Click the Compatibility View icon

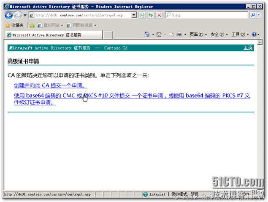pos(142,15)
